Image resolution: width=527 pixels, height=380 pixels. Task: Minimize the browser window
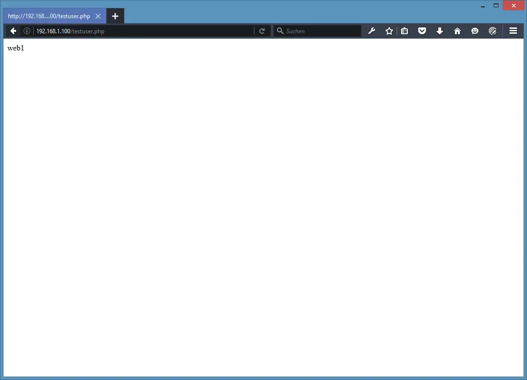483,6
